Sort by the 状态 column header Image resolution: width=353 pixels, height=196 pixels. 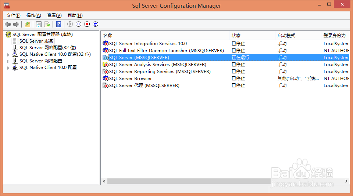[x=252, y=36]
